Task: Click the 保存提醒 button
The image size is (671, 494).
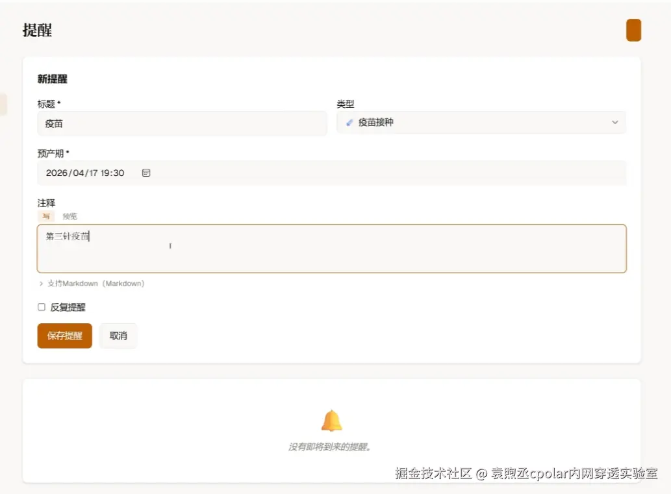Action: (64, 336)
